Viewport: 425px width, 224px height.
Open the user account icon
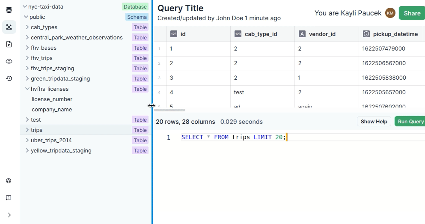pos(9,181)
